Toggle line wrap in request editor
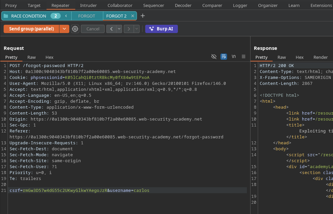Screen dimensions: 333x214 [223, 56]
